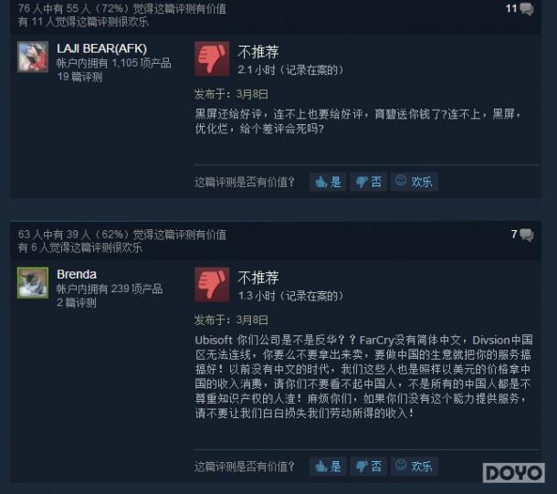View LAJI BEAR's 19 reviews
This screenshot has height=494, width=557.
click(79, 77)
